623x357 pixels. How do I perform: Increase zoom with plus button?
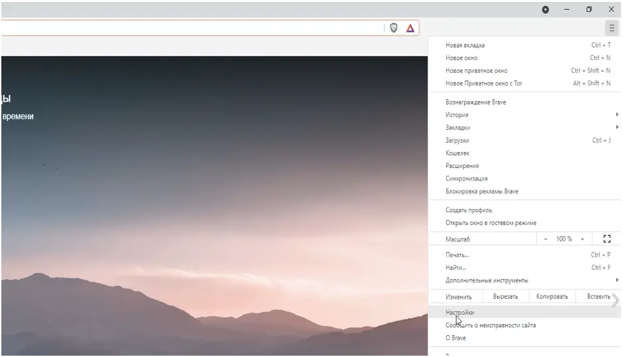click(582, 239)
